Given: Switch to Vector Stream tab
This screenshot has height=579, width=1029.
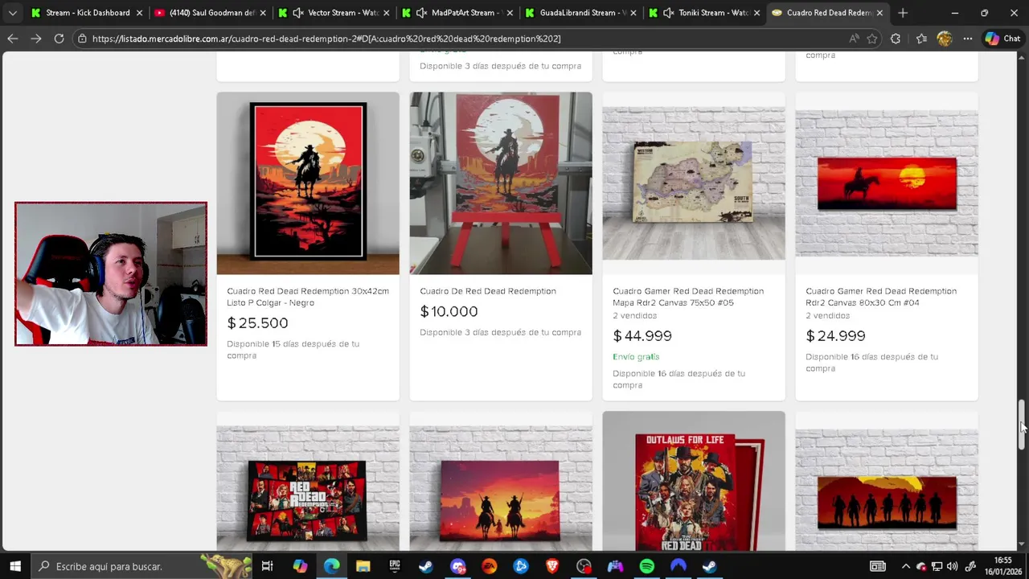Looking at the screenshot, I should [334, 13].
